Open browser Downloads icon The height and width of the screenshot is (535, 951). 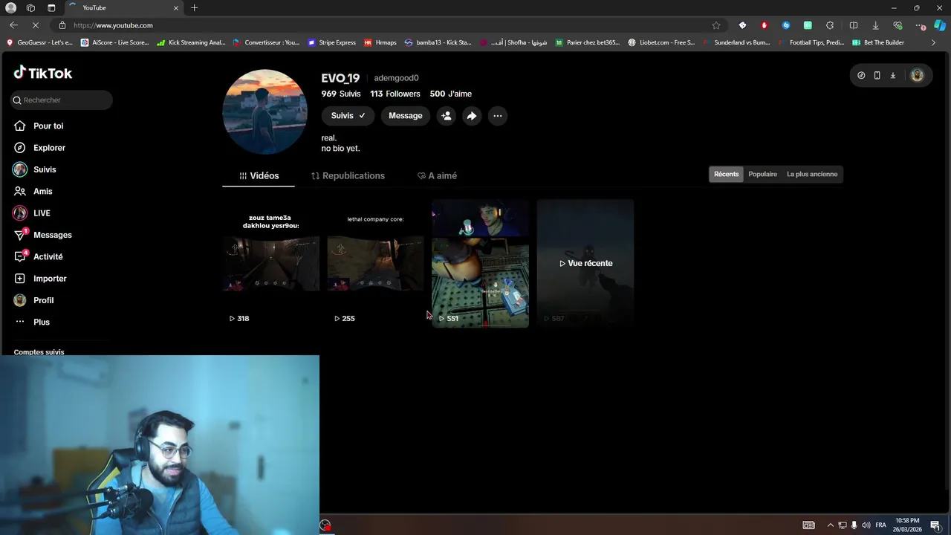point(876,25)
